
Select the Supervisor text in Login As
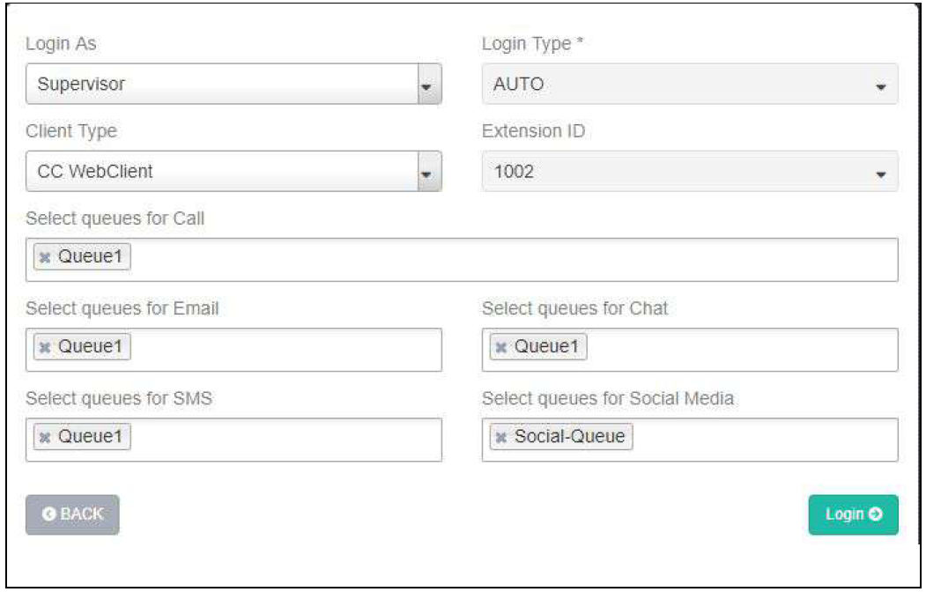coord(81,85)
